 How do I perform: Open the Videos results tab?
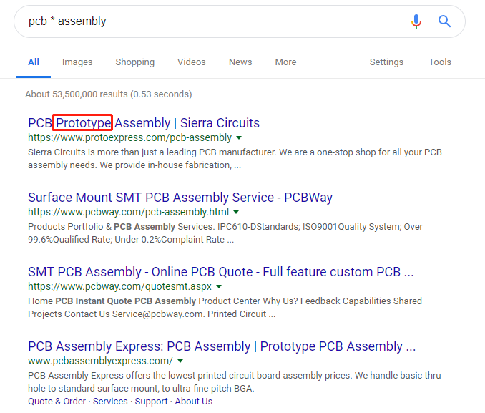pyautogui.click(x=191, y=62)
